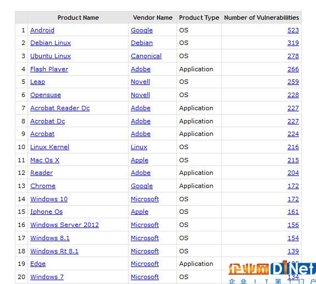
Task: Click Apple vendor in Iphone Os row
Action: click(x=140, y=212)
